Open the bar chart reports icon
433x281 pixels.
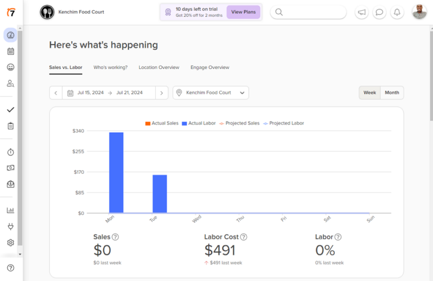coord(11,210)
